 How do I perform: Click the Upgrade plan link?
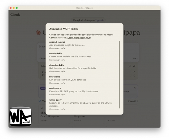[x=100, y=20]
